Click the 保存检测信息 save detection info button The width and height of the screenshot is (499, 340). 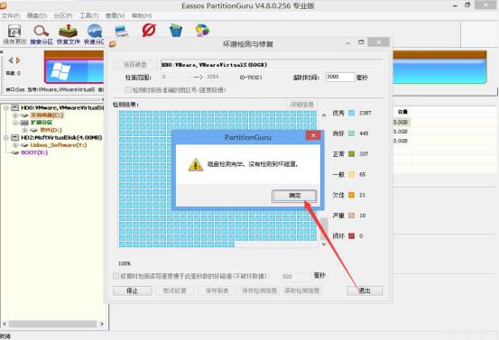pos(259,290)
